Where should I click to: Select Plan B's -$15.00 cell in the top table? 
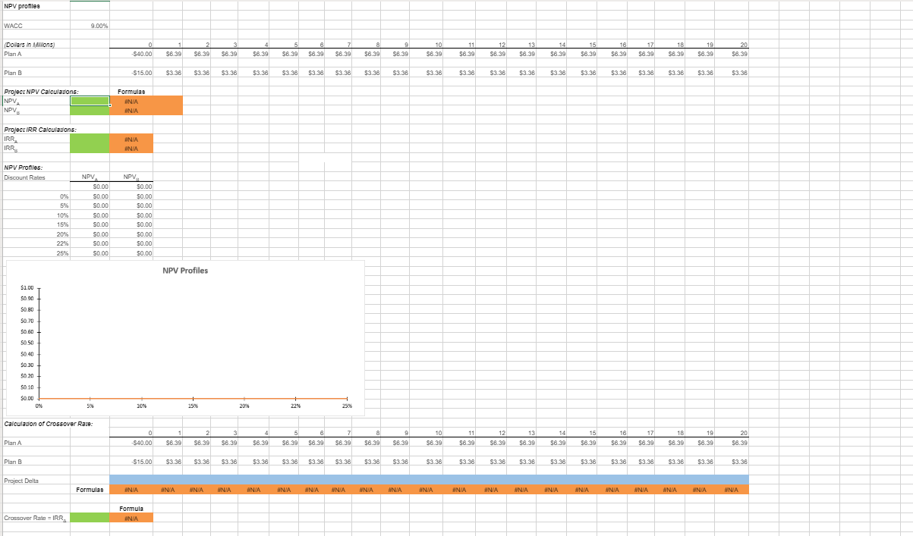pos(132,73)
